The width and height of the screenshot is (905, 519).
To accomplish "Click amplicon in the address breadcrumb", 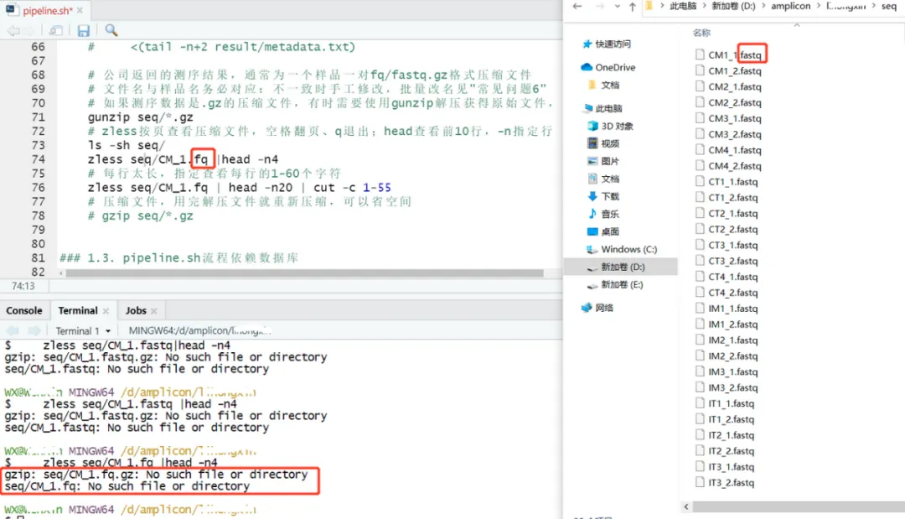I will click(790, 6).
